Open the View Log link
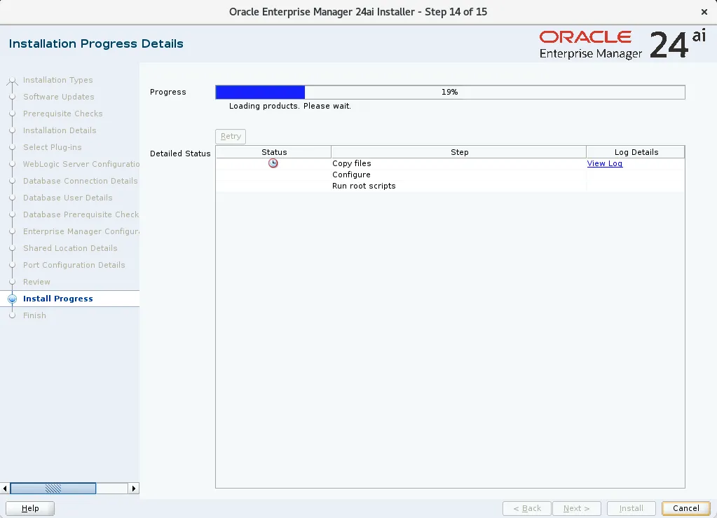This screenshot has height=518, width=717. click(x=604, y=163)
